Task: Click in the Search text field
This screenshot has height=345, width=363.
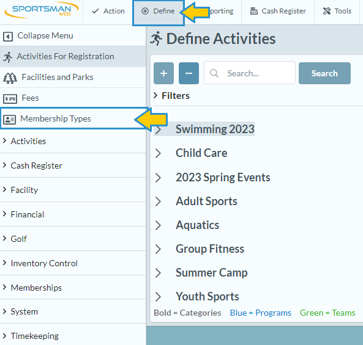Action: click(250, 73)
